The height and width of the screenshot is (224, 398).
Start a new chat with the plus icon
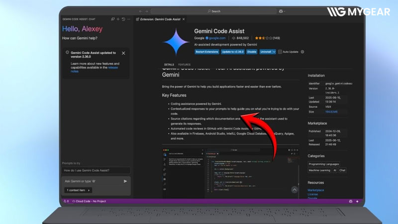(x=118, y=19)
